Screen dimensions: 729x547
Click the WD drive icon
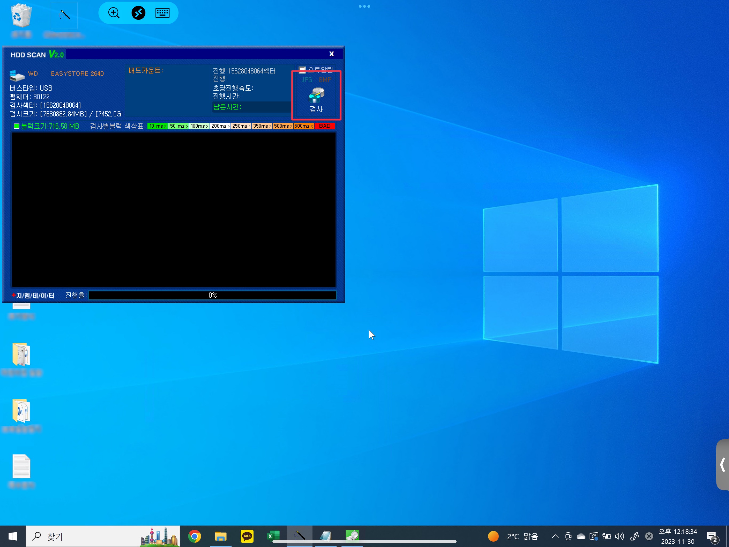point(17,75)
